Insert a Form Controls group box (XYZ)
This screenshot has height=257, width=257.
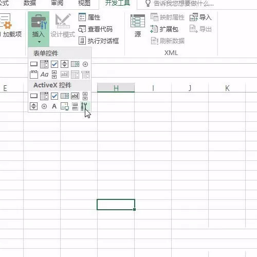34,75
